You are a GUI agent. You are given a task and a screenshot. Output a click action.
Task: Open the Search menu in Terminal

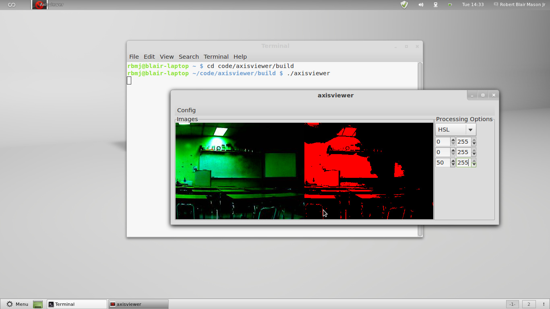[x=189, y=57]
